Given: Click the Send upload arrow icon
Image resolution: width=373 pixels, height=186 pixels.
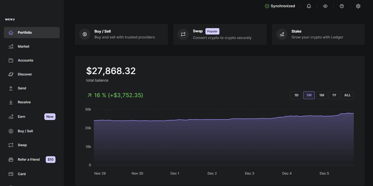Looking at the screenshot, I should (11, 88).
